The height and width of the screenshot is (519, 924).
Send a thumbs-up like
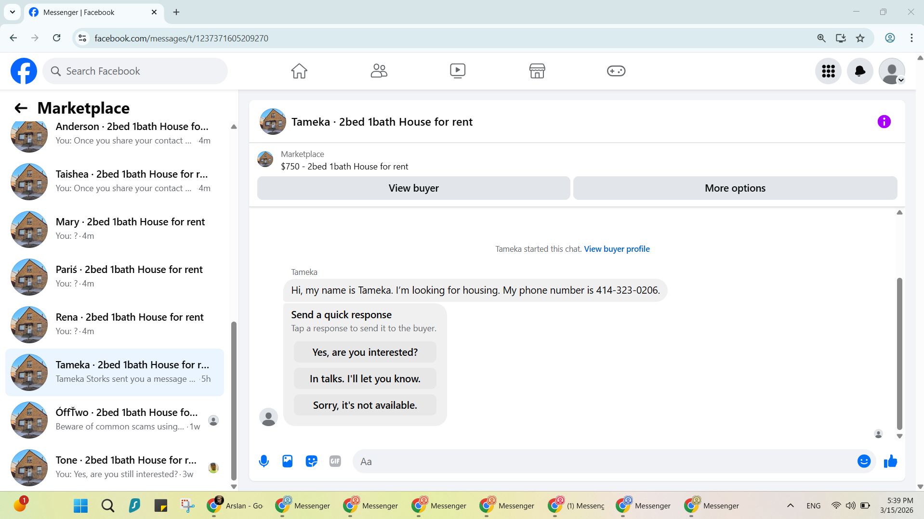(890, 461)
